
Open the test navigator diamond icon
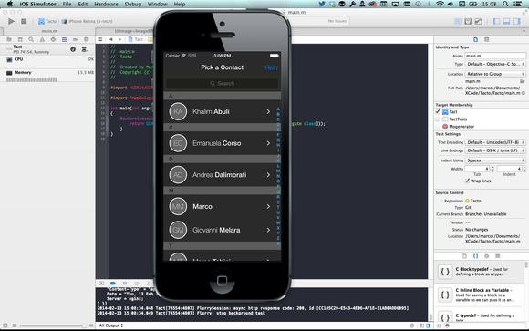point(53,39)
